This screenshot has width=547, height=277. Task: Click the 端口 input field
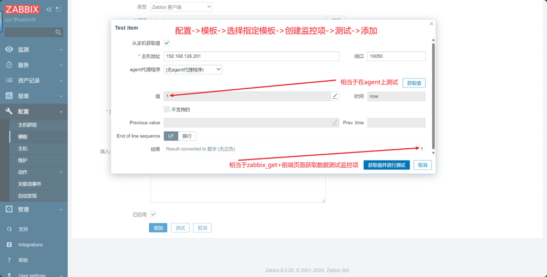click(396, 56)
